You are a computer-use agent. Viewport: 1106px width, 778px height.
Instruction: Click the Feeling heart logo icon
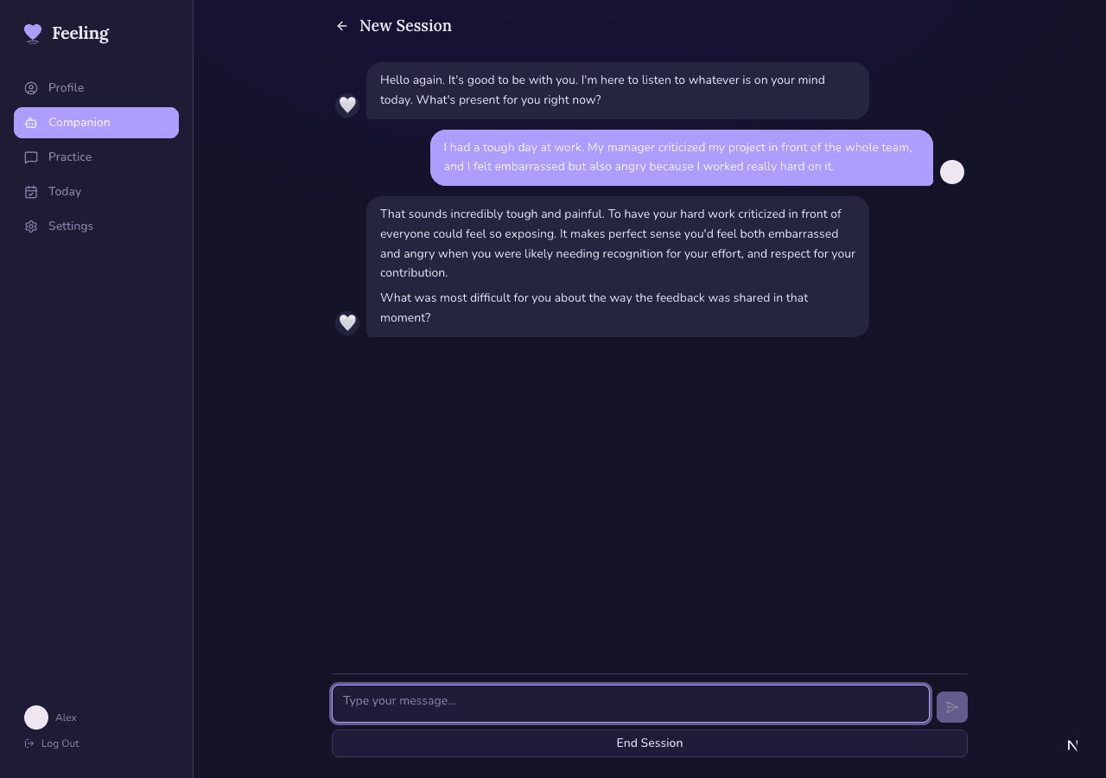[33, 34]
